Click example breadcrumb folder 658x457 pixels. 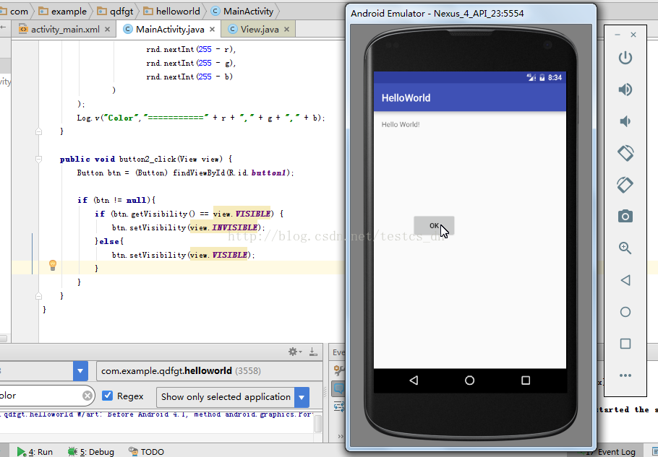click(x=62, y=12)
